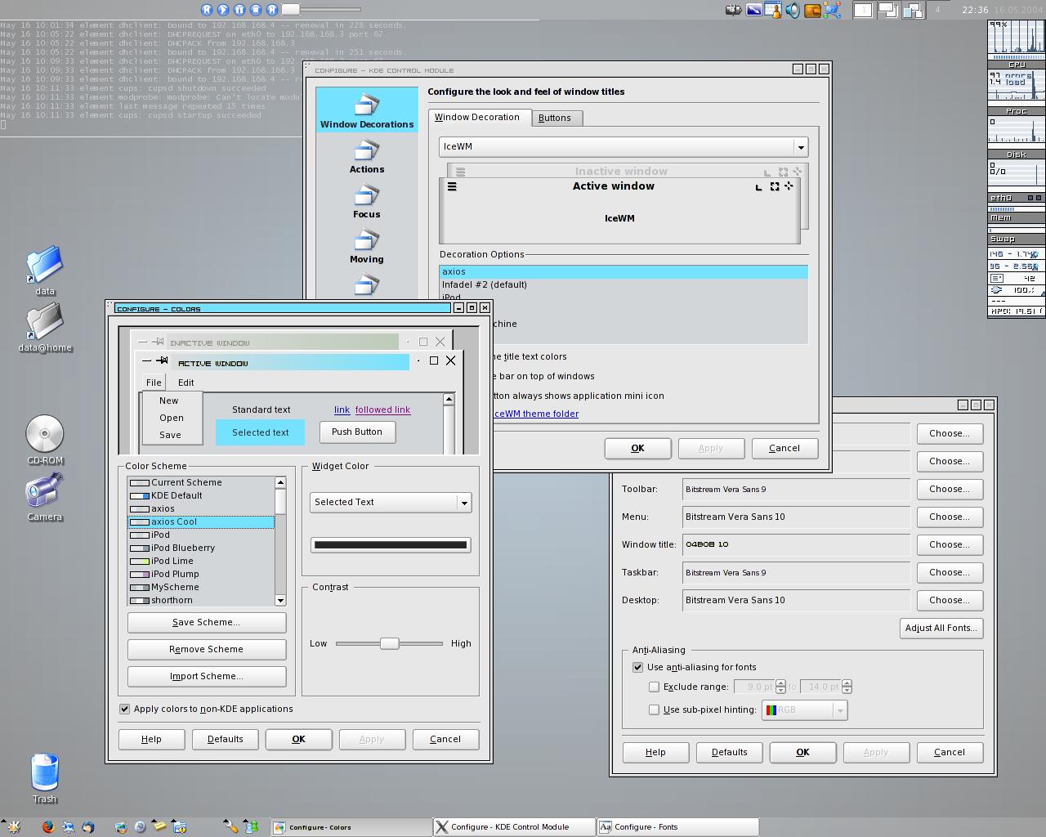Switch to Configure - Fonts taskbar entry
The width and height of the screenshot is (1046, 837).
pyautogui.click(x=677, y=827)
